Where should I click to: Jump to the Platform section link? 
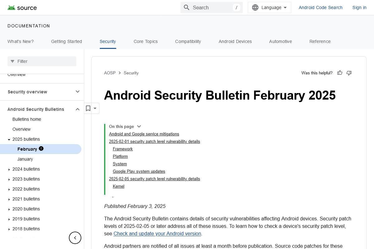click(x=120, y=156)
